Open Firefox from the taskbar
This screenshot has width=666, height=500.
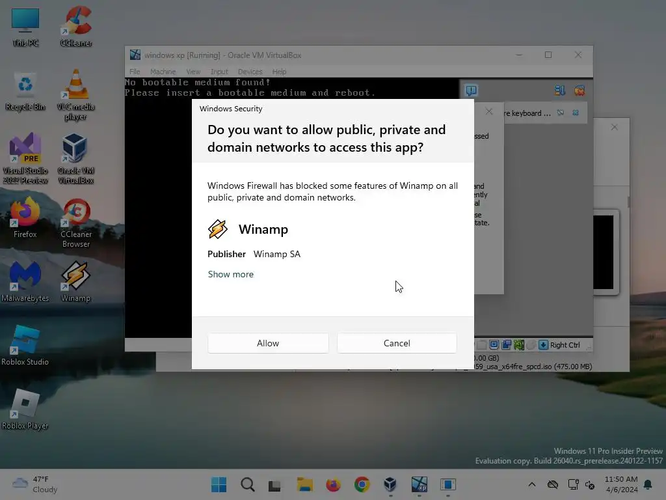tap(334, 484)
